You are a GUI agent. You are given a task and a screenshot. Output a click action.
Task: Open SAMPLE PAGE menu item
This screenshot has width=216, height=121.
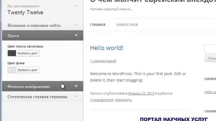click(127, 25)
